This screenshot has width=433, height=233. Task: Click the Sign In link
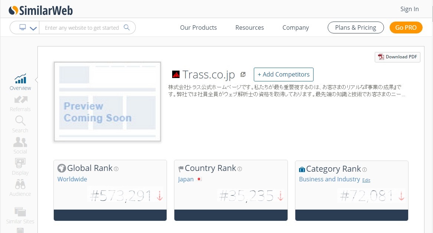click(410, 9)
